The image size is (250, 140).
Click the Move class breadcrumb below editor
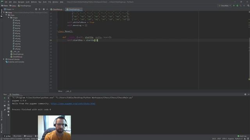click(60, 91)
